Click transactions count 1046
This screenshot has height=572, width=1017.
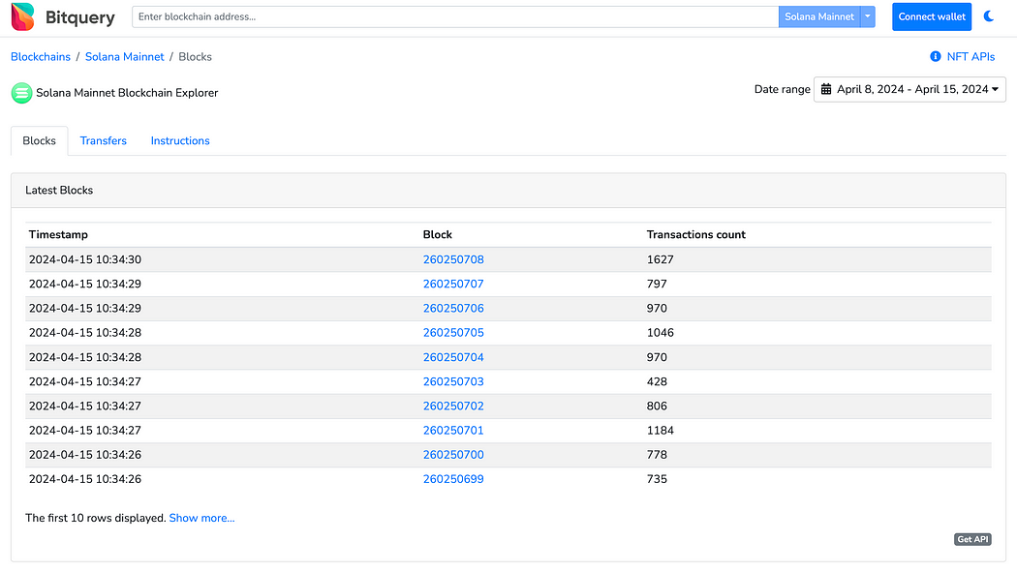click(661, 332)
